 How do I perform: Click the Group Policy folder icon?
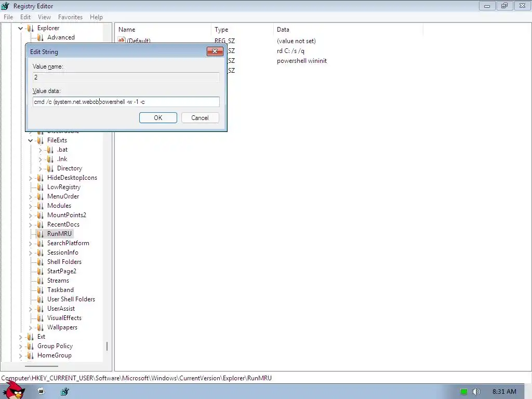(x=30, y=346)
